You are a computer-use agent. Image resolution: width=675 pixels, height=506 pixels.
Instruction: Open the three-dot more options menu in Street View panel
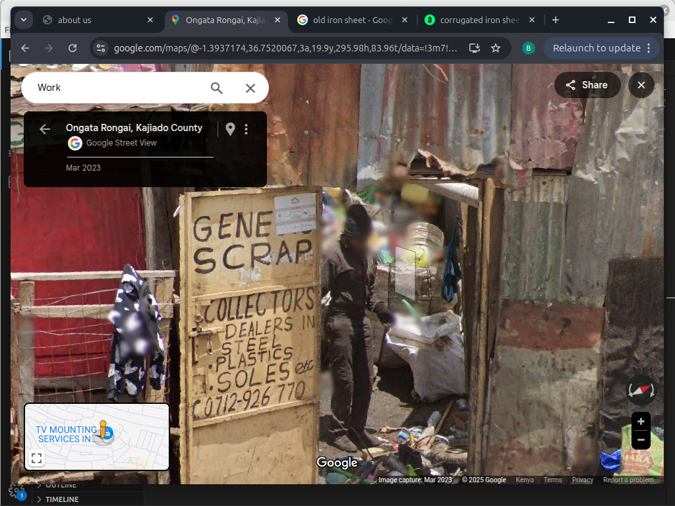click(246, 129)
